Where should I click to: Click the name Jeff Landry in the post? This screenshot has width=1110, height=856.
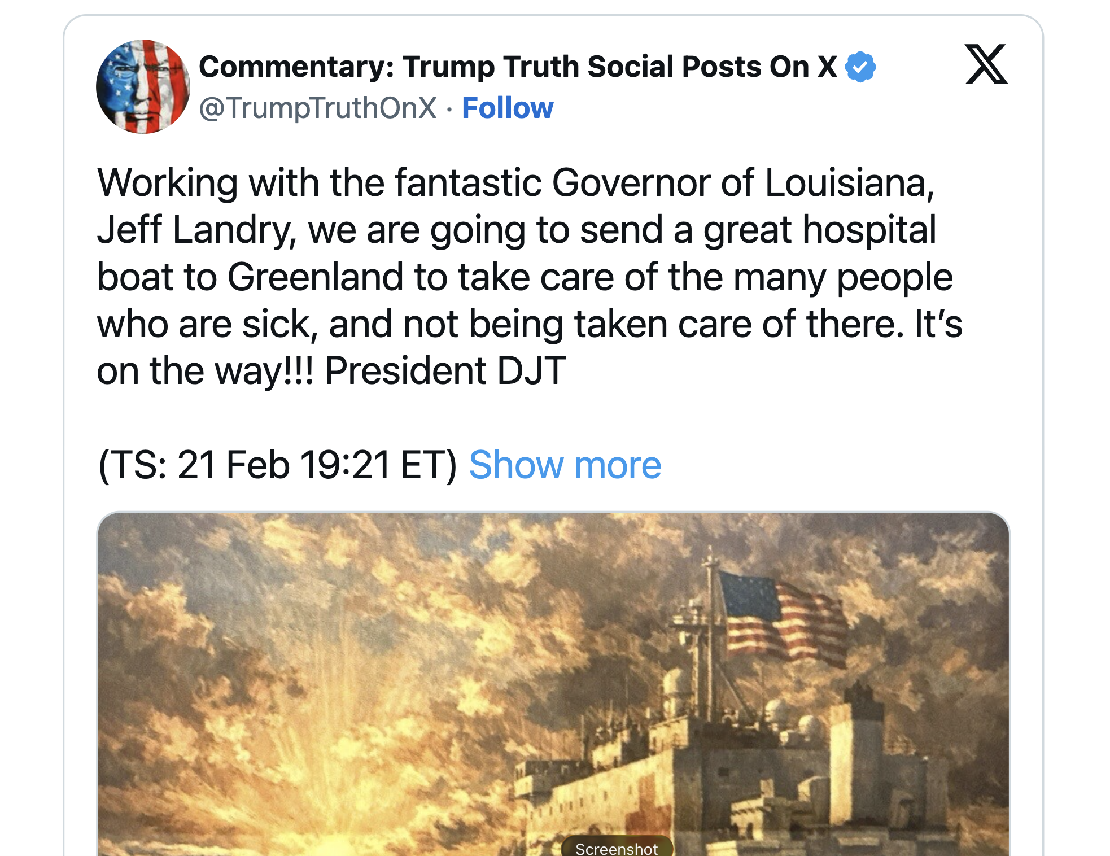point(195,230)
